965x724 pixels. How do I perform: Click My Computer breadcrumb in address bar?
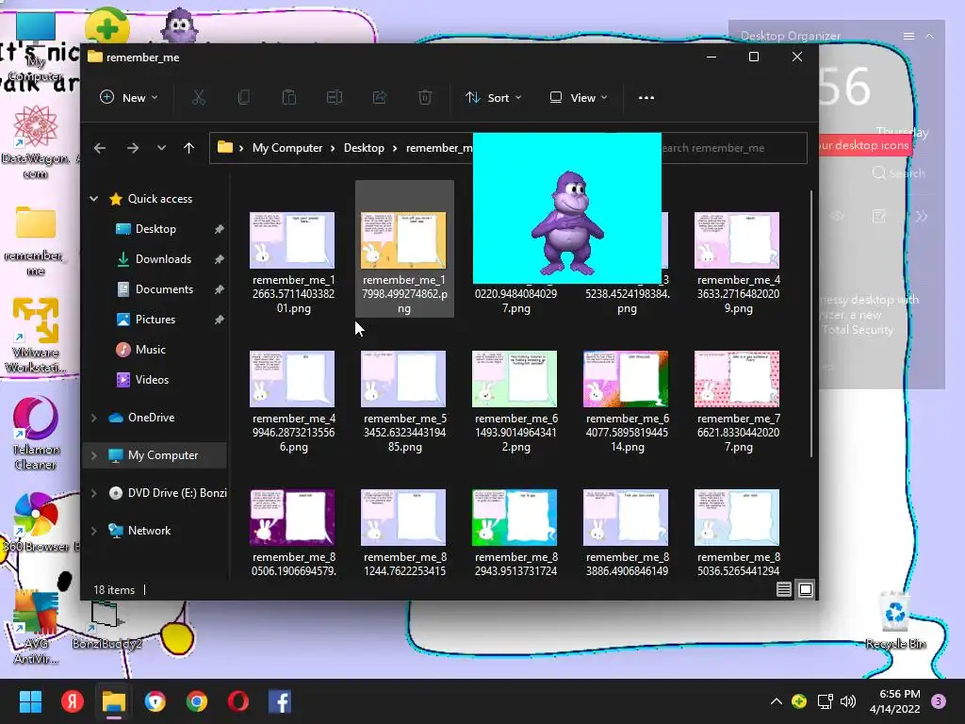point(286,148)
